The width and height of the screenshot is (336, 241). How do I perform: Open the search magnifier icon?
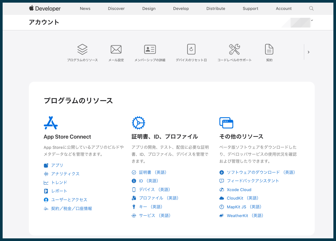(x=311, y=8)
